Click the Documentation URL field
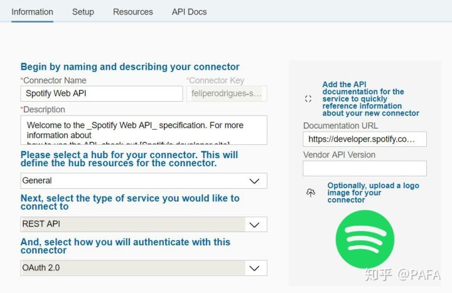452x293 pixels. pos(364,139)
